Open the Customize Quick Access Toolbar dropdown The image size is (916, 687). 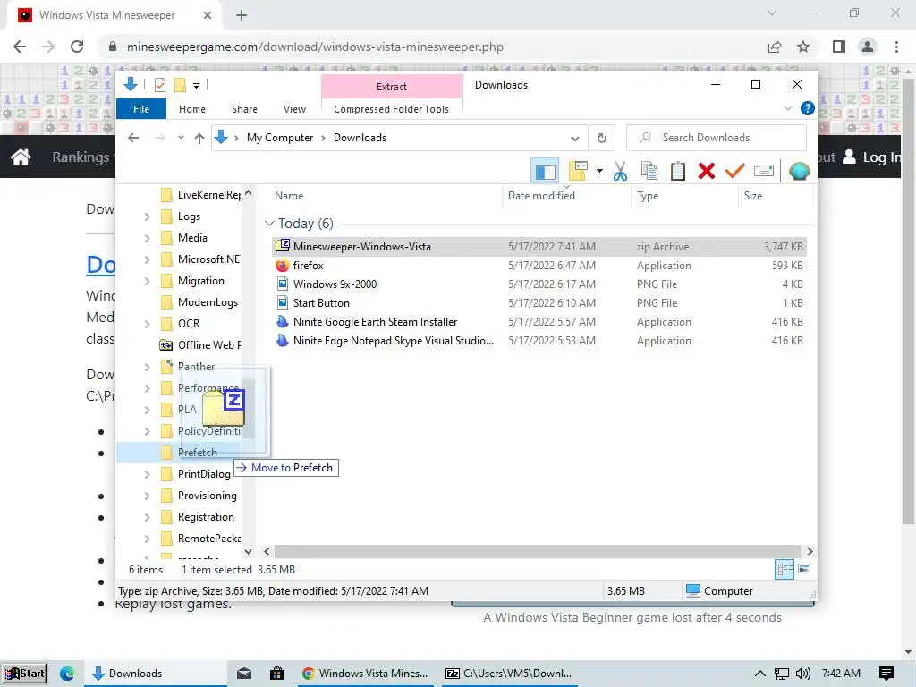pyautogui.click(x=196, y=86)
